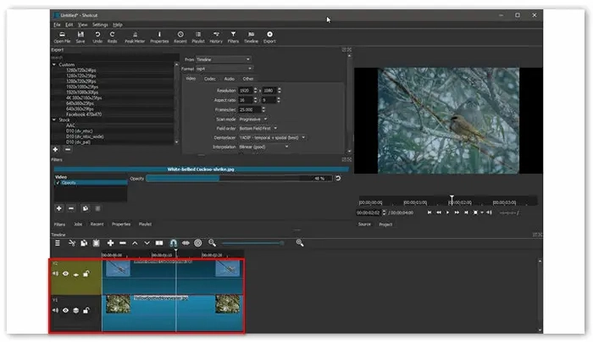Click the Project button under the preview
This screenshot has height=343, width=593.
[x=385, y=224]
